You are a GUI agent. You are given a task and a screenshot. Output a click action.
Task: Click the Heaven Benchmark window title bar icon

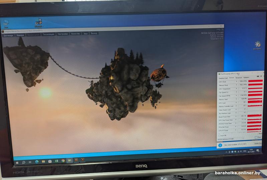[3, 32]
